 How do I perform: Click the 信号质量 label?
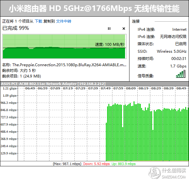[x=146, y=76]
